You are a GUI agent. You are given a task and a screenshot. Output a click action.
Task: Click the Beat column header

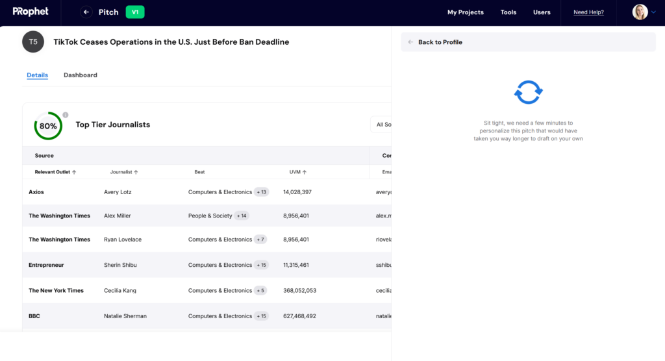199,172
